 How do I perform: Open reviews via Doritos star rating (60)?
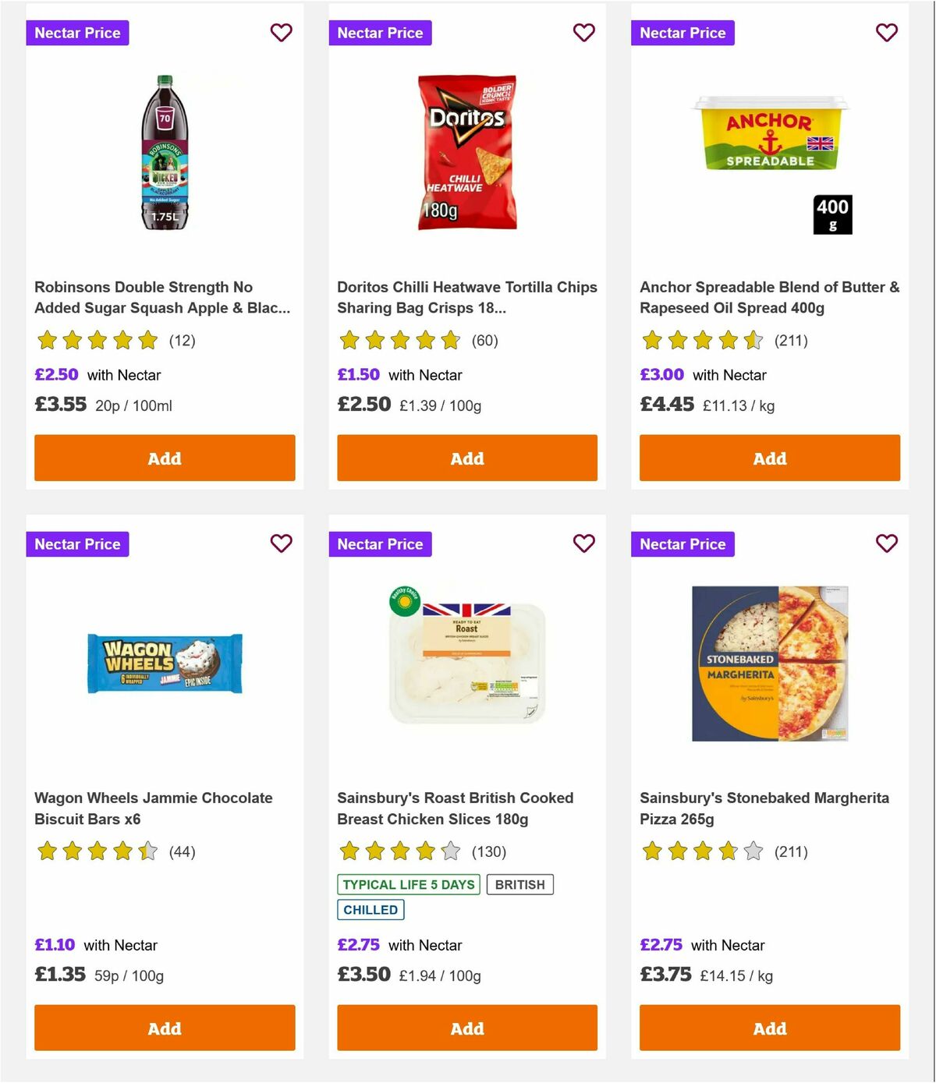(x=485, y=341)
